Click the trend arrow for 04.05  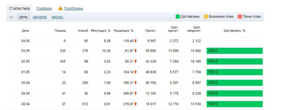[136, 41]
